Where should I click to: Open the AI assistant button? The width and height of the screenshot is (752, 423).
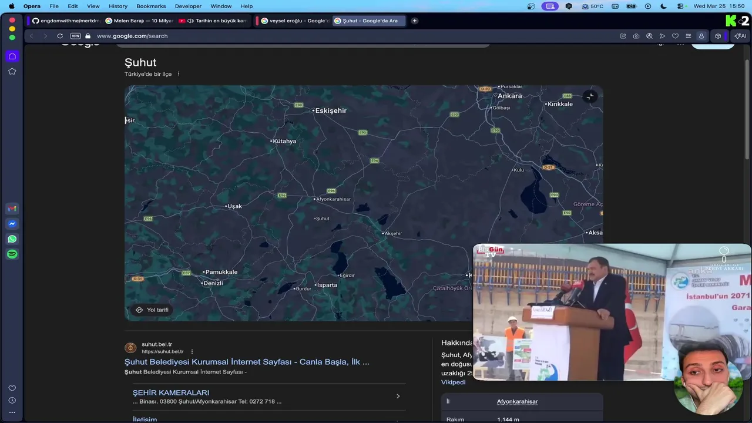click(740, 36)
